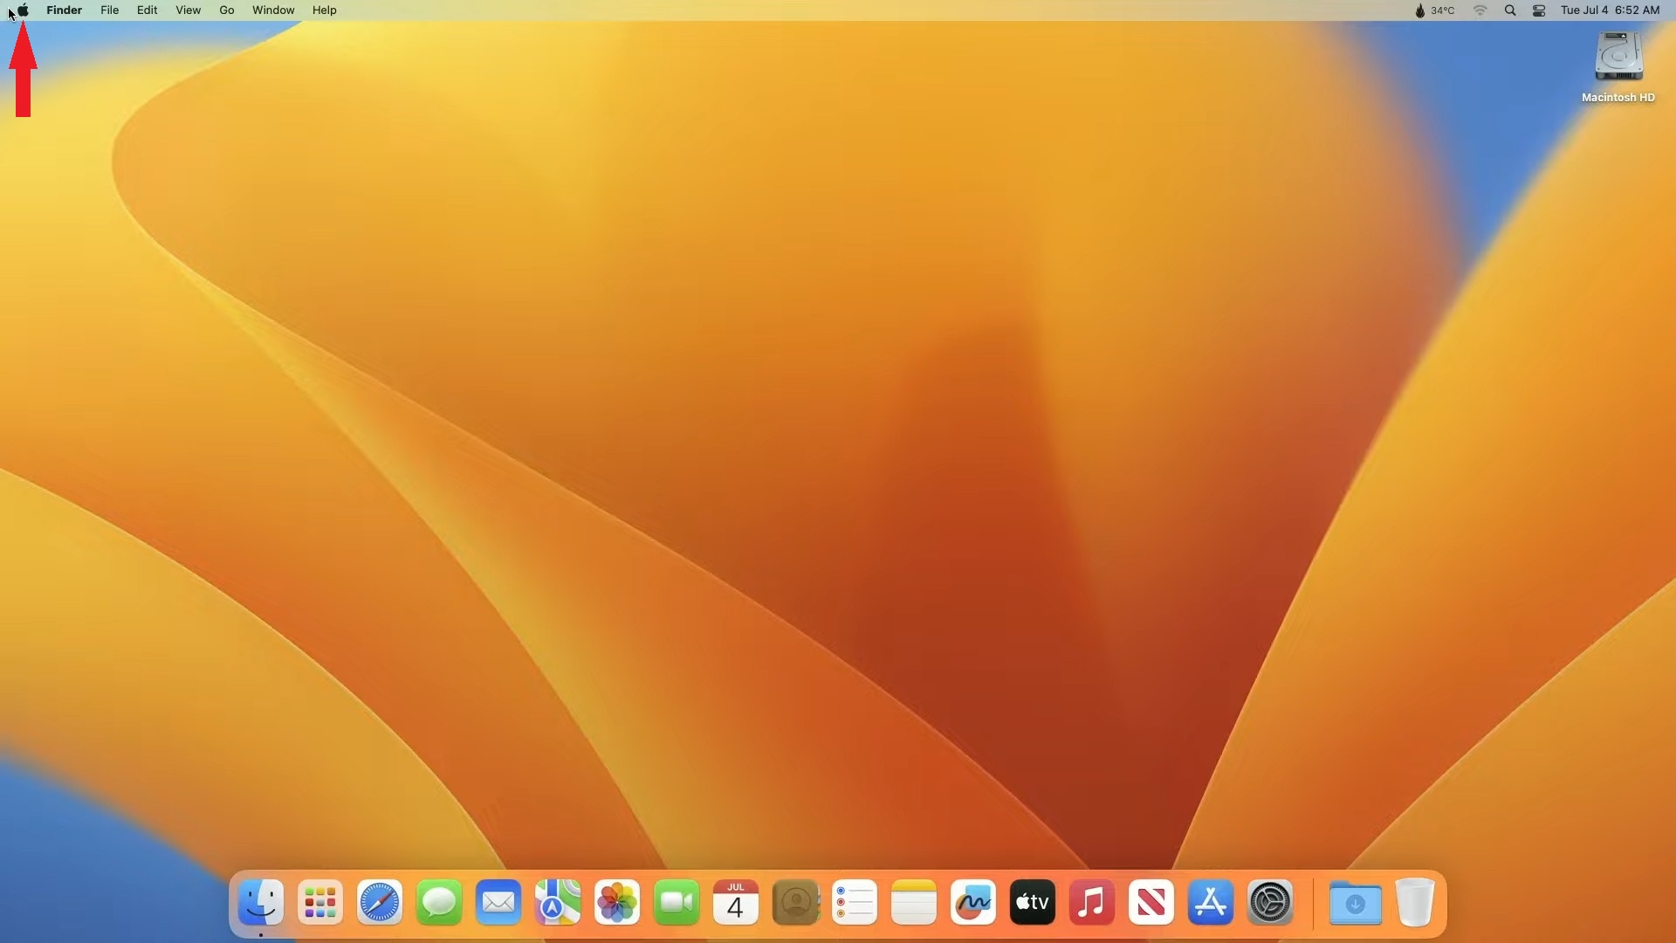Open the Calendar showing July 4
The image size is (1676, 943).
[735, 902]
